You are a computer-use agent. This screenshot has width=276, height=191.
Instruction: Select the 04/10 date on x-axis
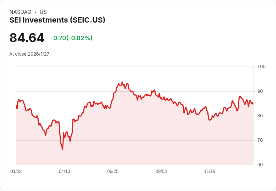click(64, 171)
